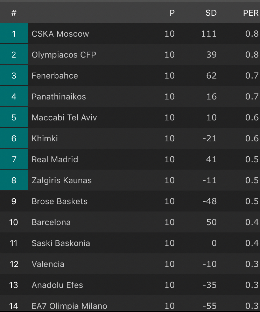Click the P games played header
Image resolution: width=260 pixels, height=312 pixels.
pyautogui.click(x=172, y=13)
